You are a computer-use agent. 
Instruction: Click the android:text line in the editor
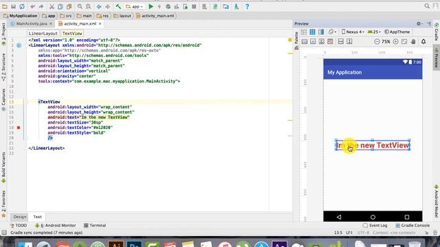point(89,117)
